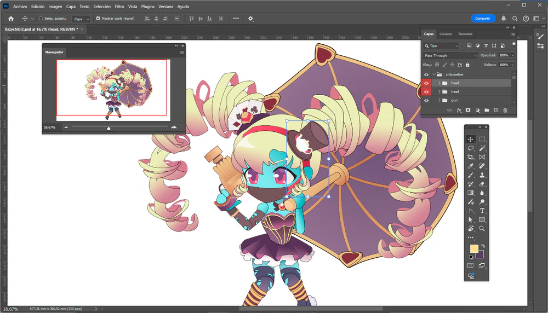Select the Blur tool
Screen dimensions: 548x313
click(482, 193)
